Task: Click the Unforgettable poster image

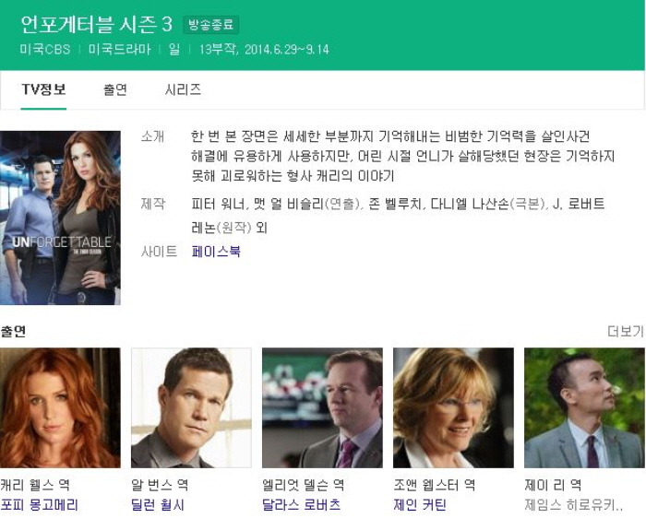Action: click(60, 218)
